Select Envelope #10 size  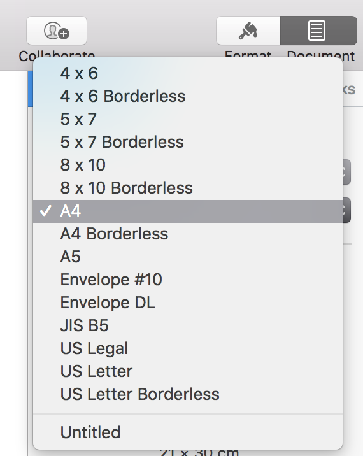[188, 280]
